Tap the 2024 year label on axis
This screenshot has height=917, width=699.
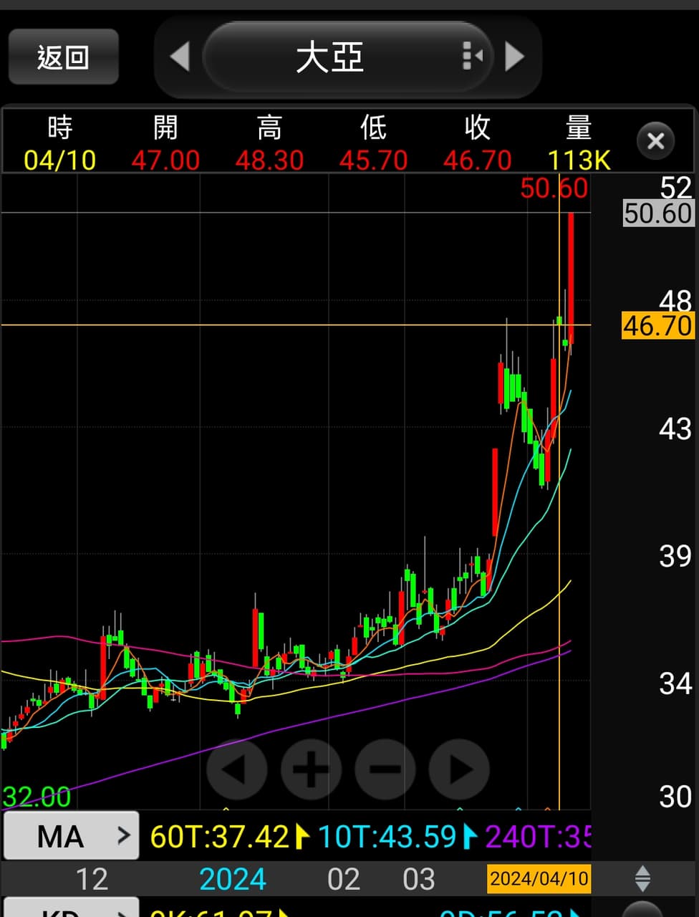coord(233,879)
